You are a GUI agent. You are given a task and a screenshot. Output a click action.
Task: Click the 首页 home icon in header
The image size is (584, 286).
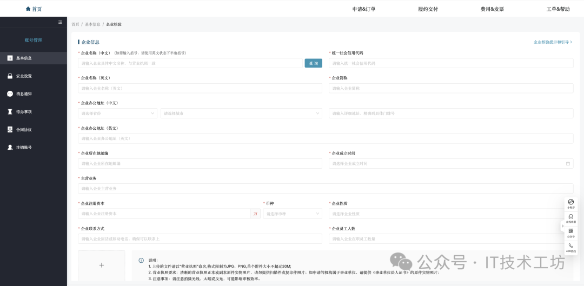click(28, 9)
